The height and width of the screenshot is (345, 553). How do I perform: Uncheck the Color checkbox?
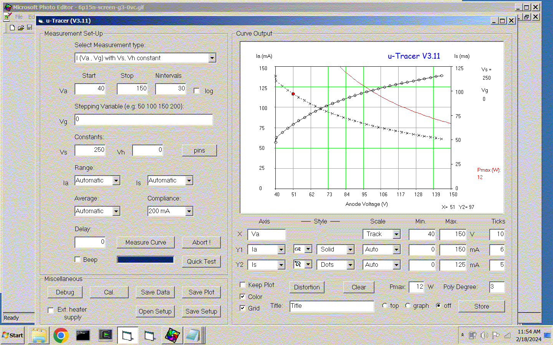coord(243,297)
